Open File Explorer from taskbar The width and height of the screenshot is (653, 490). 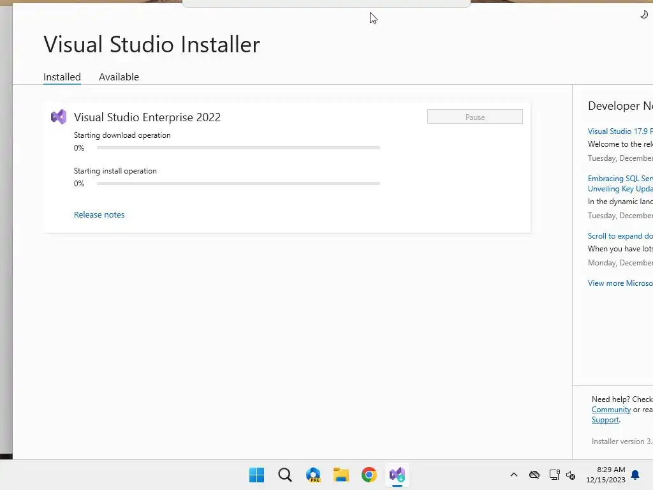point(341,475)
